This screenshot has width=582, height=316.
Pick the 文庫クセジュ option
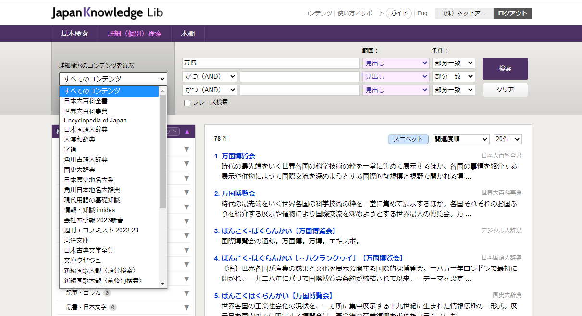coord(109,260)
